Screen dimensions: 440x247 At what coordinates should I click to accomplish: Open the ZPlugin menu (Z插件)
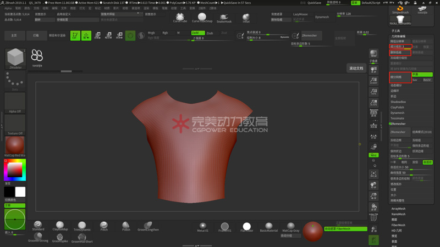pyautogui.click(x=202, y=8)
